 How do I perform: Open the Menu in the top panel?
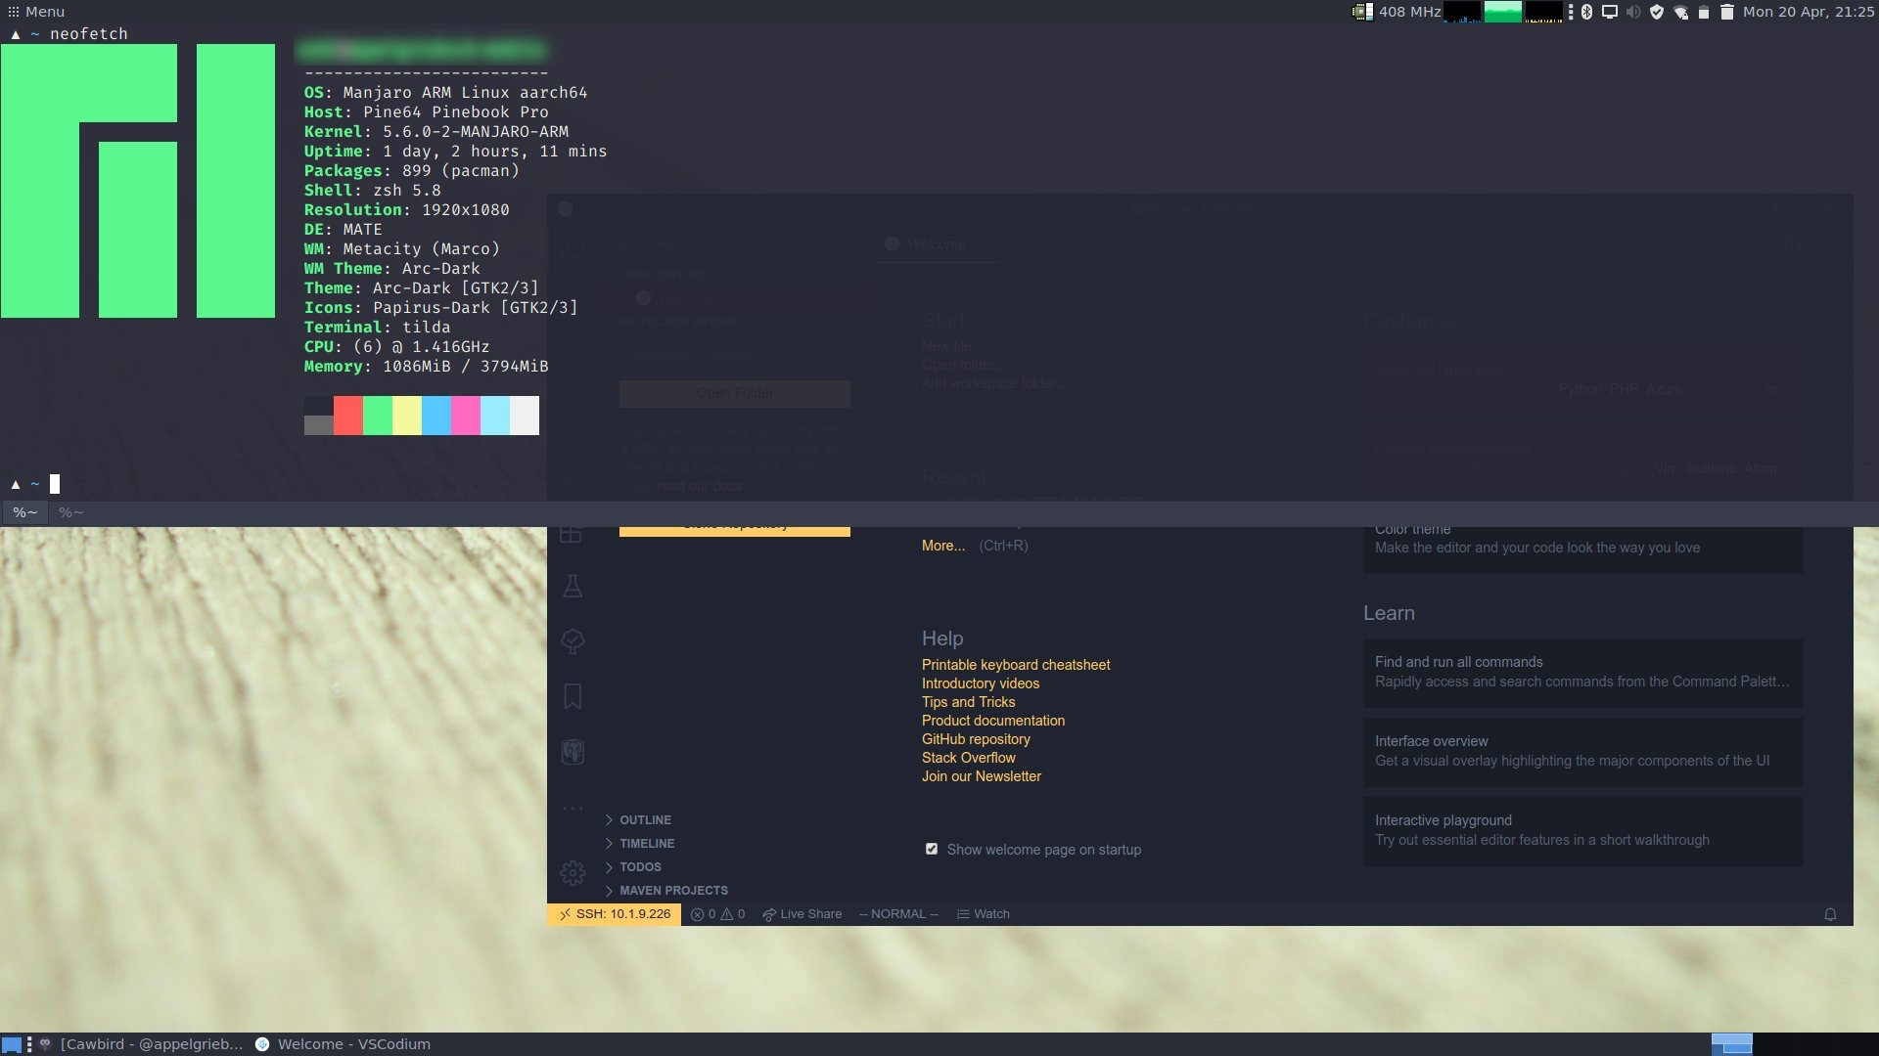[x=36, y=12]
